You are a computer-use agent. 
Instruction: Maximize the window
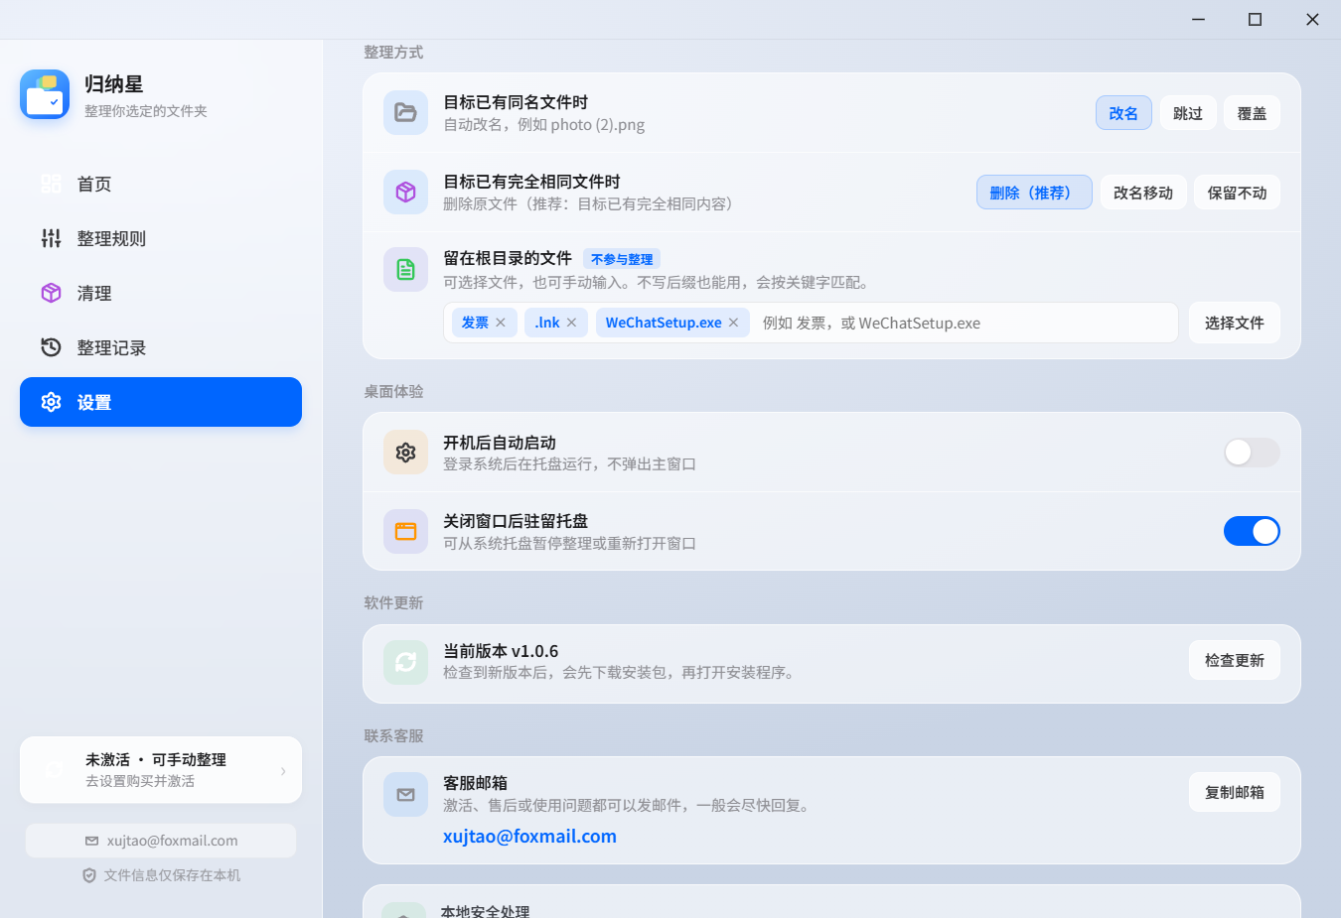tap(1255, 20)
